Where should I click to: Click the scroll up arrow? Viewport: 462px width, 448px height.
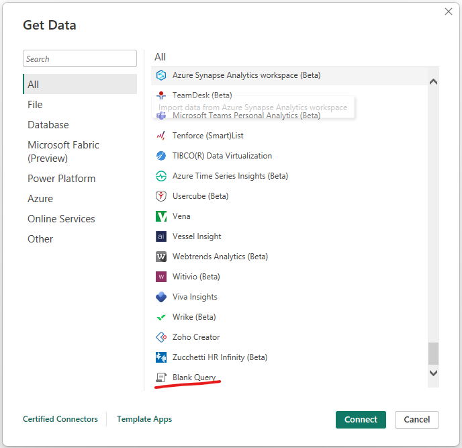[433, 82]
